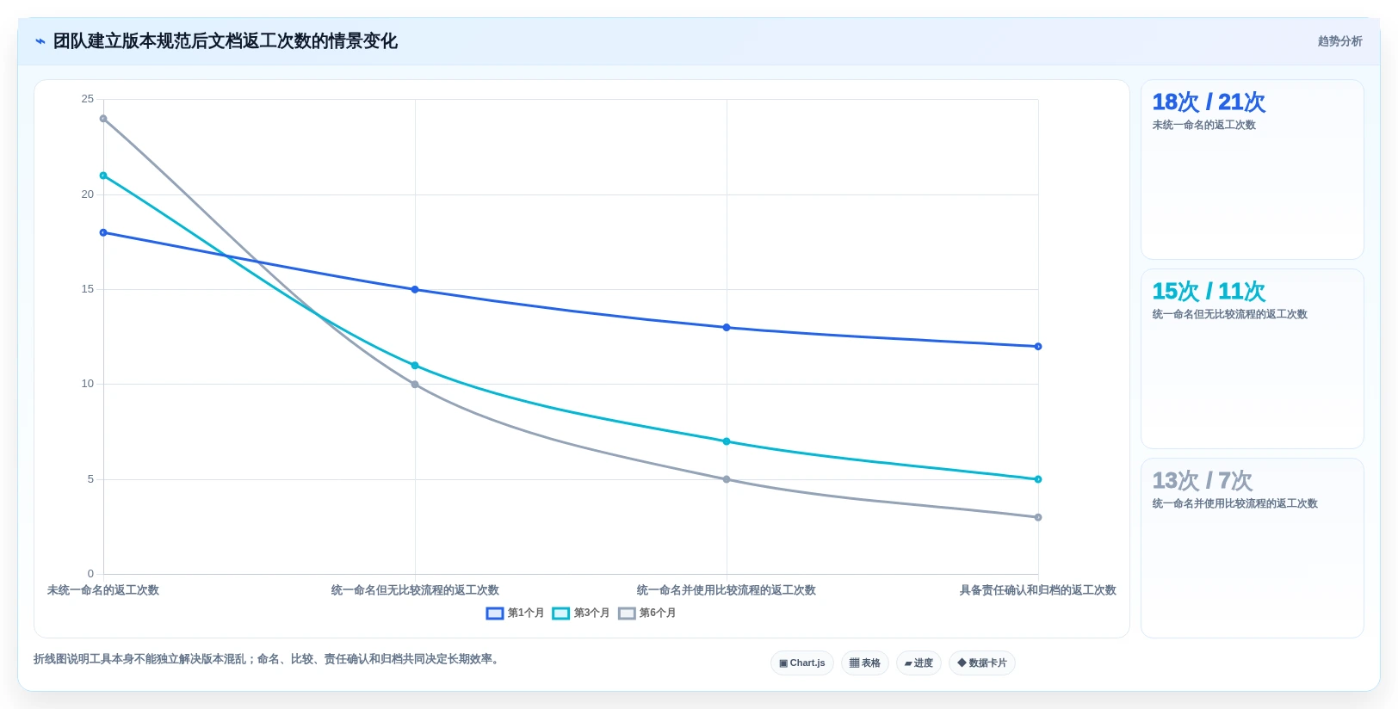Click the 第1个月 legend label
The width and height of the screenshot is (1398, 709).
pos(526,613)
